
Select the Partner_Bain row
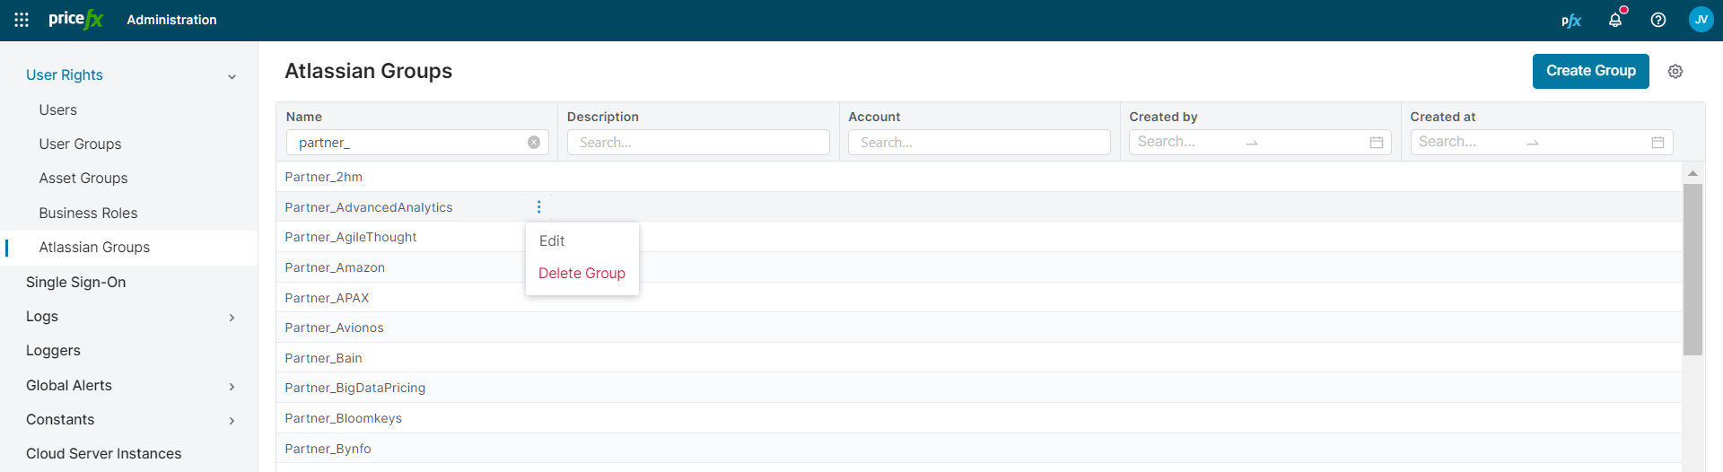pyautogui.click(x=979, y=358)
